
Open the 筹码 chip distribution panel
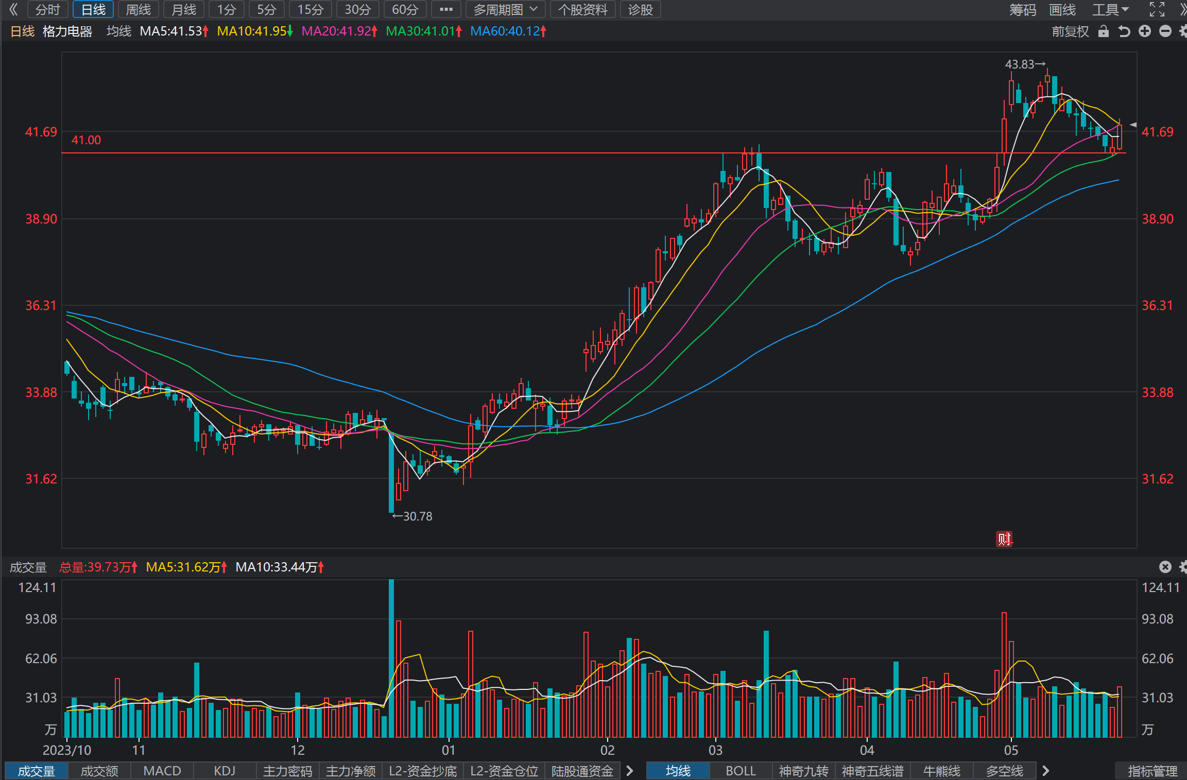click(x=1023, y=9)
